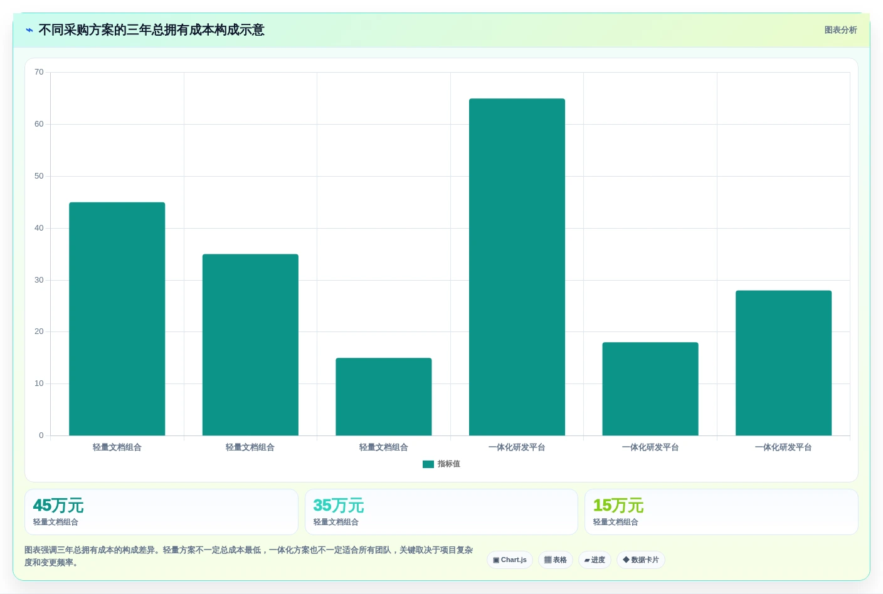The image size is (883, 594).
Task: Click the y-axis label 0
Action: [41, 435]
